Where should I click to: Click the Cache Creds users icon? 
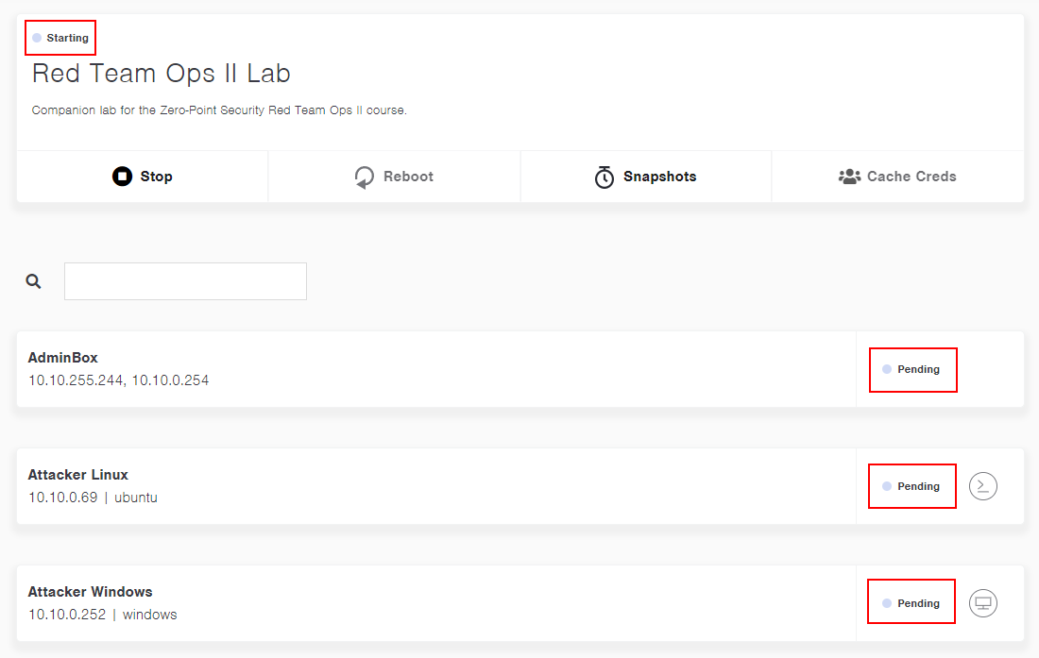pyautogui.click(x=849, y=177)
